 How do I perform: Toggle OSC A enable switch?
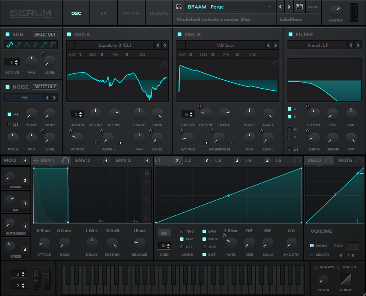69,34
